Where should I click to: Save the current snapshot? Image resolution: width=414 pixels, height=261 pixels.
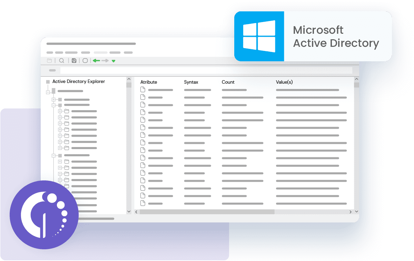click(74, 60)
